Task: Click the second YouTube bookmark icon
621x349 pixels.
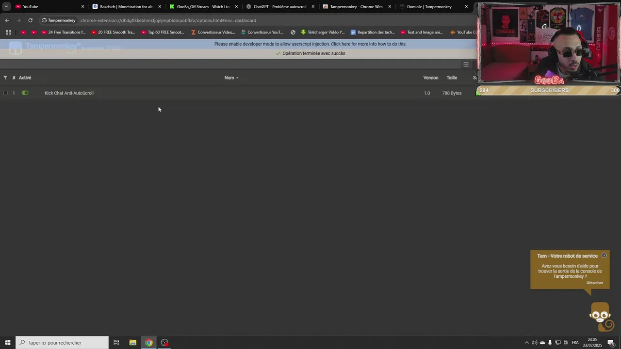Action: tap(33, 32)
